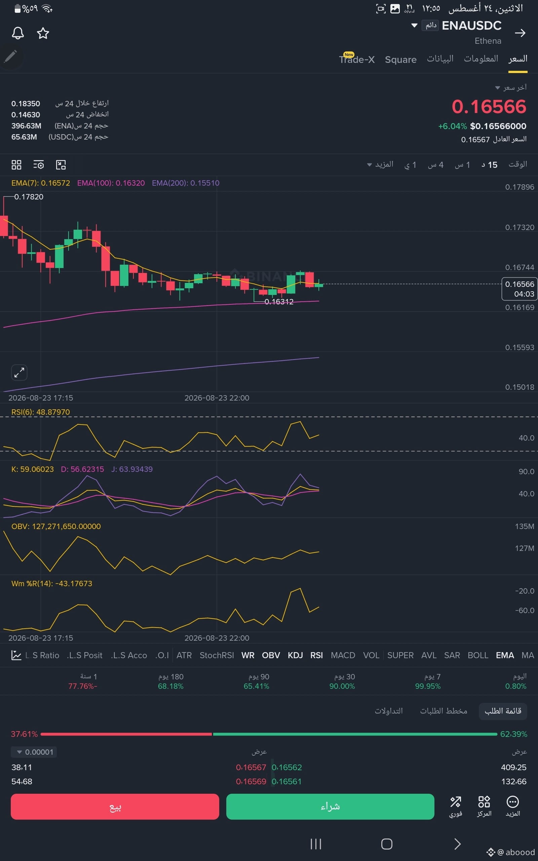Open the chart grid layout icon
Viewport: 538px width, 861px height.
coord(16,165)
